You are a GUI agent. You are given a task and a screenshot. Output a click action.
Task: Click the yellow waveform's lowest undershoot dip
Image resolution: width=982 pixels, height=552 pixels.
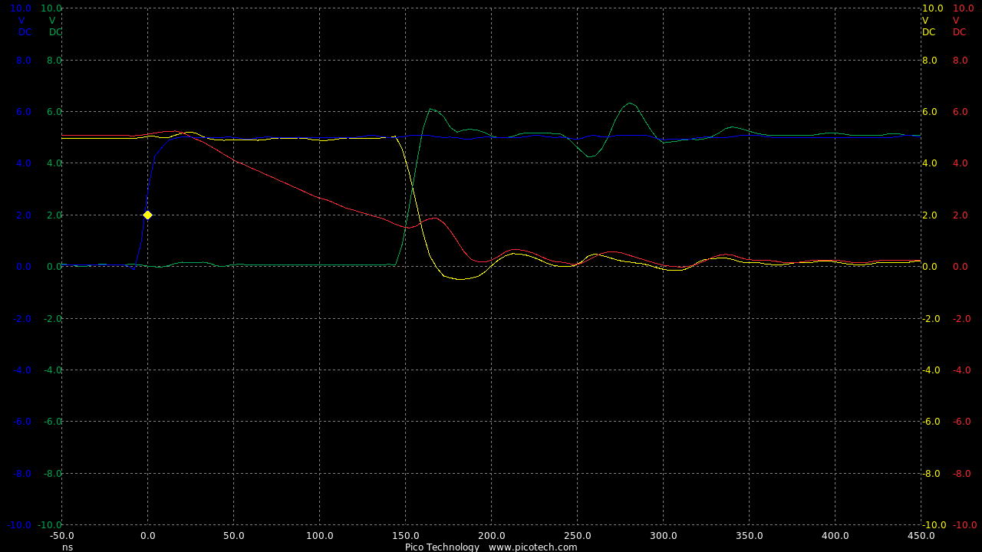click(460, 279)
